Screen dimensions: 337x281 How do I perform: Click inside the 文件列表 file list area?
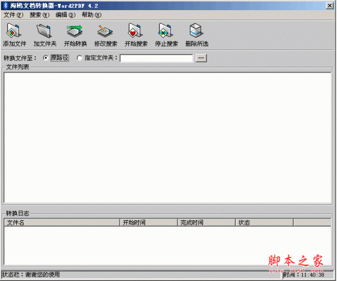168,138
